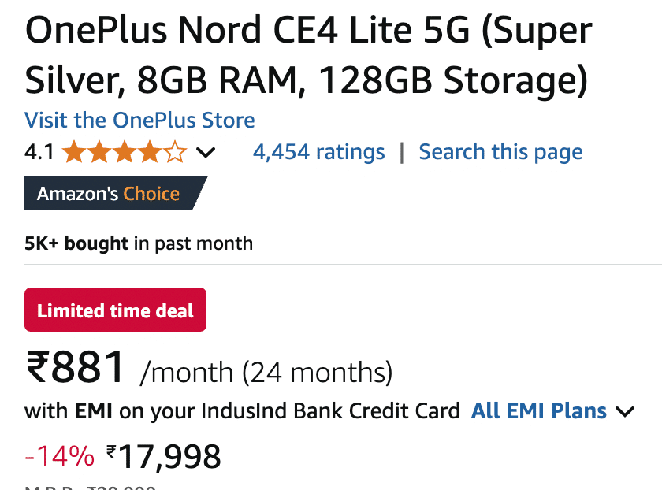Click the /month (24 months) text
This screenshot has height=490, width=662.
pyautogui.click(x=266, y=371)
